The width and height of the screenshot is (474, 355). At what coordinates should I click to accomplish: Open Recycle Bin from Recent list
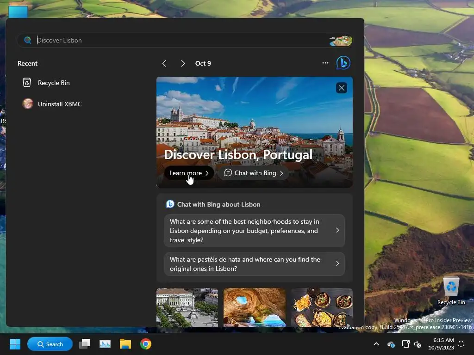click(53, 83)
